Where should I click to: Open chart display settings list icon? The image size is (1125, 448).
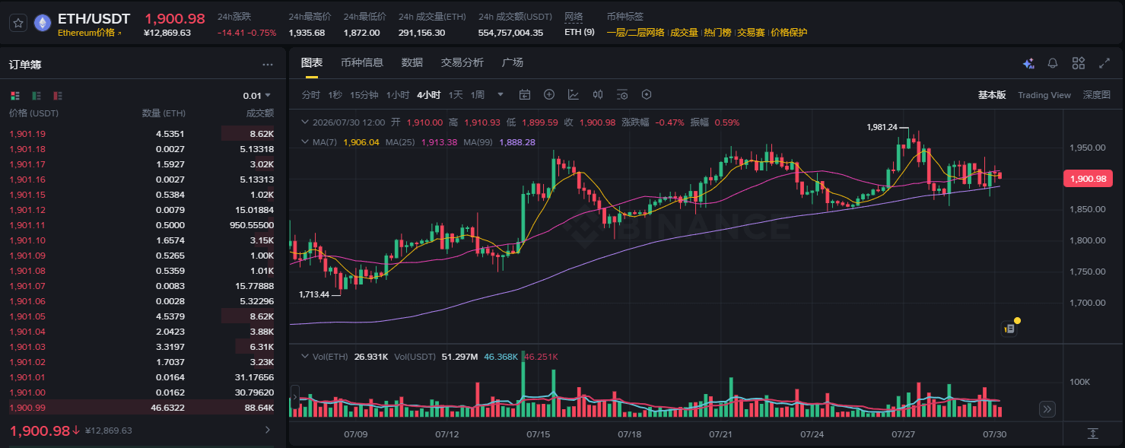pos(622,95)
